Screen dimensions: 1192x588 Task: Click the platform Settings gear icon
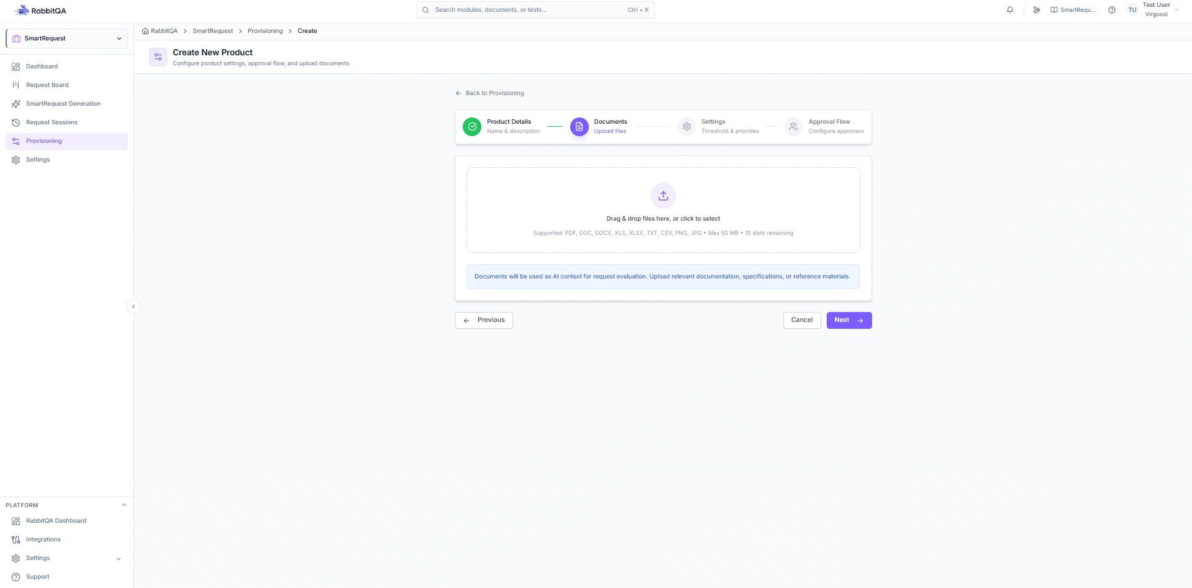(16, 558)
